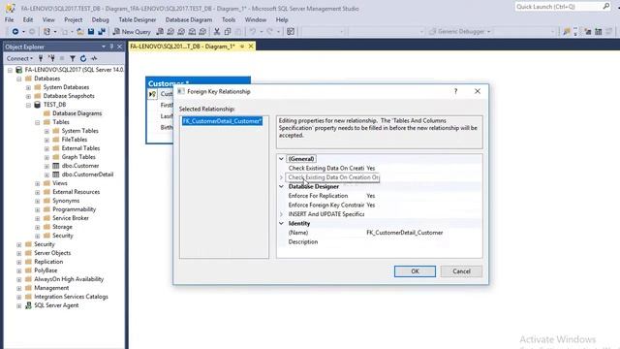Click the Cut scissors toolbar icon
The image size is (620, 349).
(x=217, y=32)
